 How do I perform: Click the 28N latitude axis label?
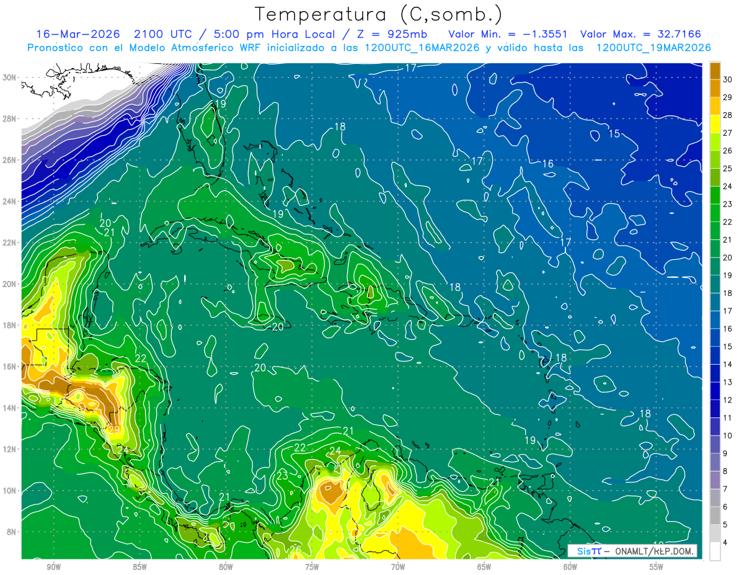pos(11,118)
